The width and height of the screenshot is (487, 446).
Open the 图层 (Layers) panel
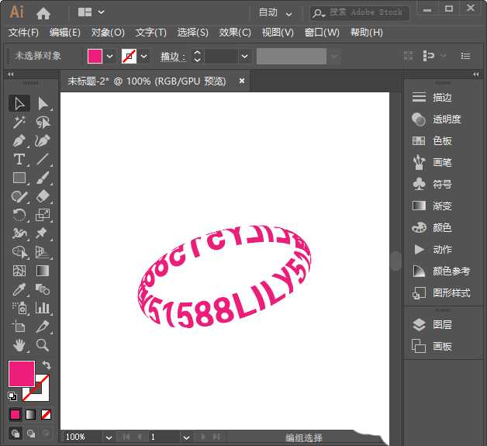(x=442, y=325)
